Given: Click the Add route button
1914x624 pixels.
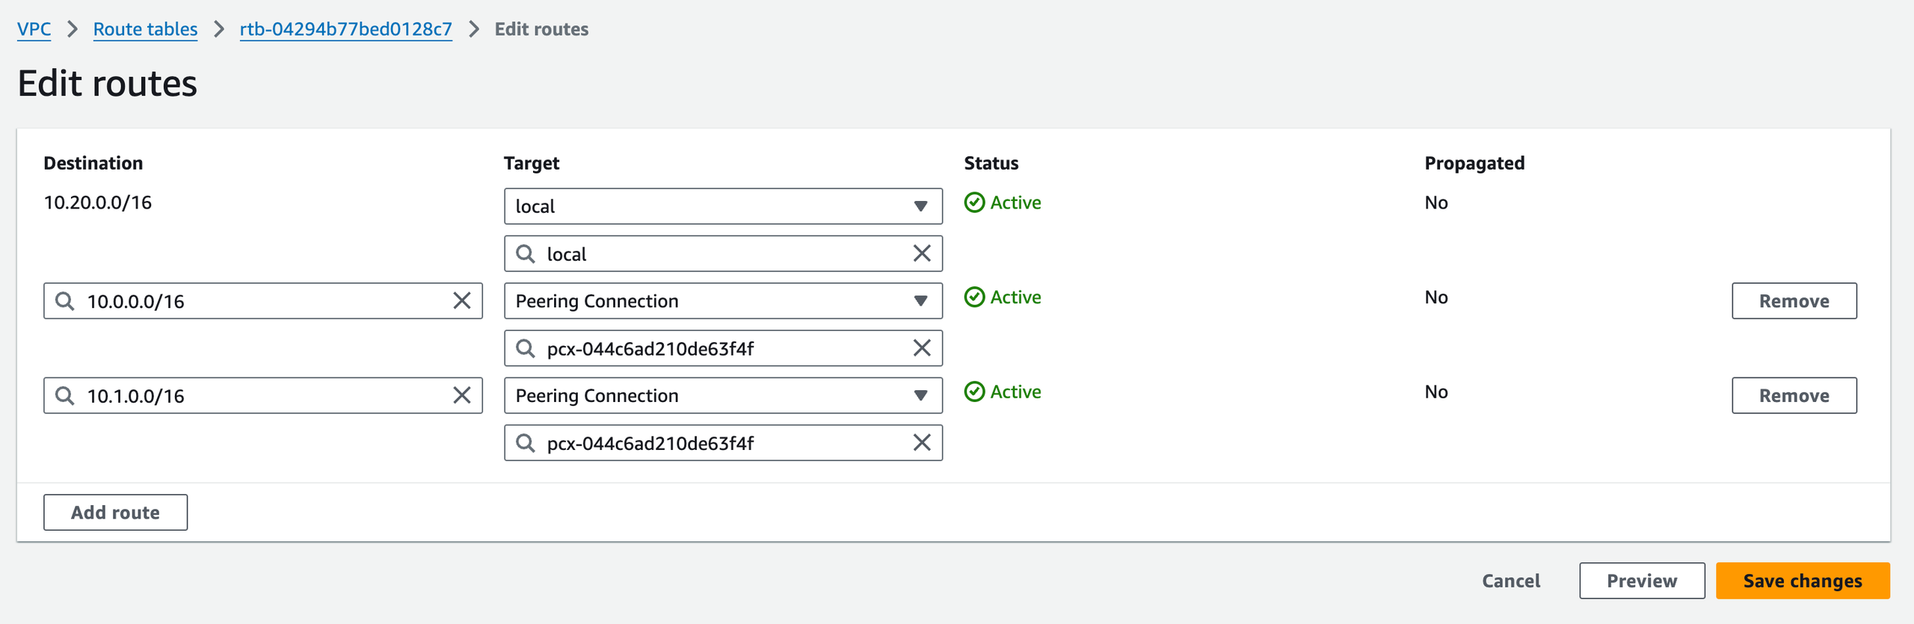Looking at the screenshot, I should pos(115,513).
